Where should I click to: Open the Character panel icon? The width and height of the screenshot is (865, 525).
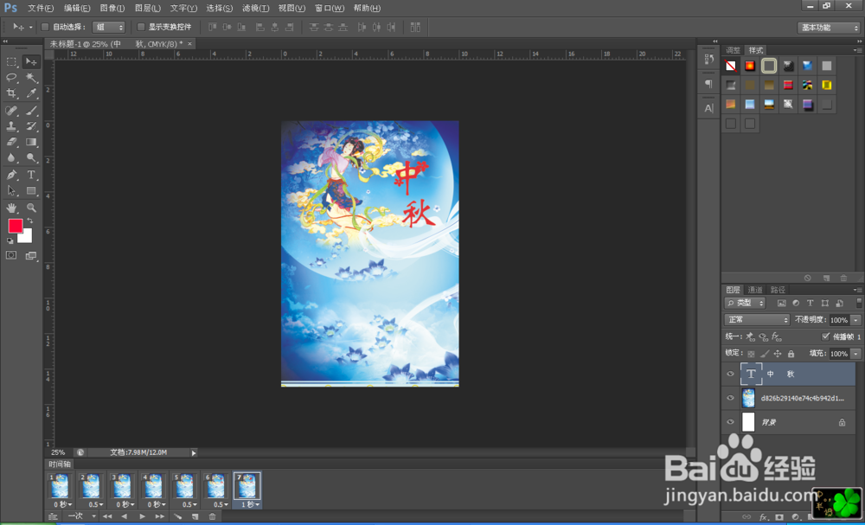pos(709,108)
